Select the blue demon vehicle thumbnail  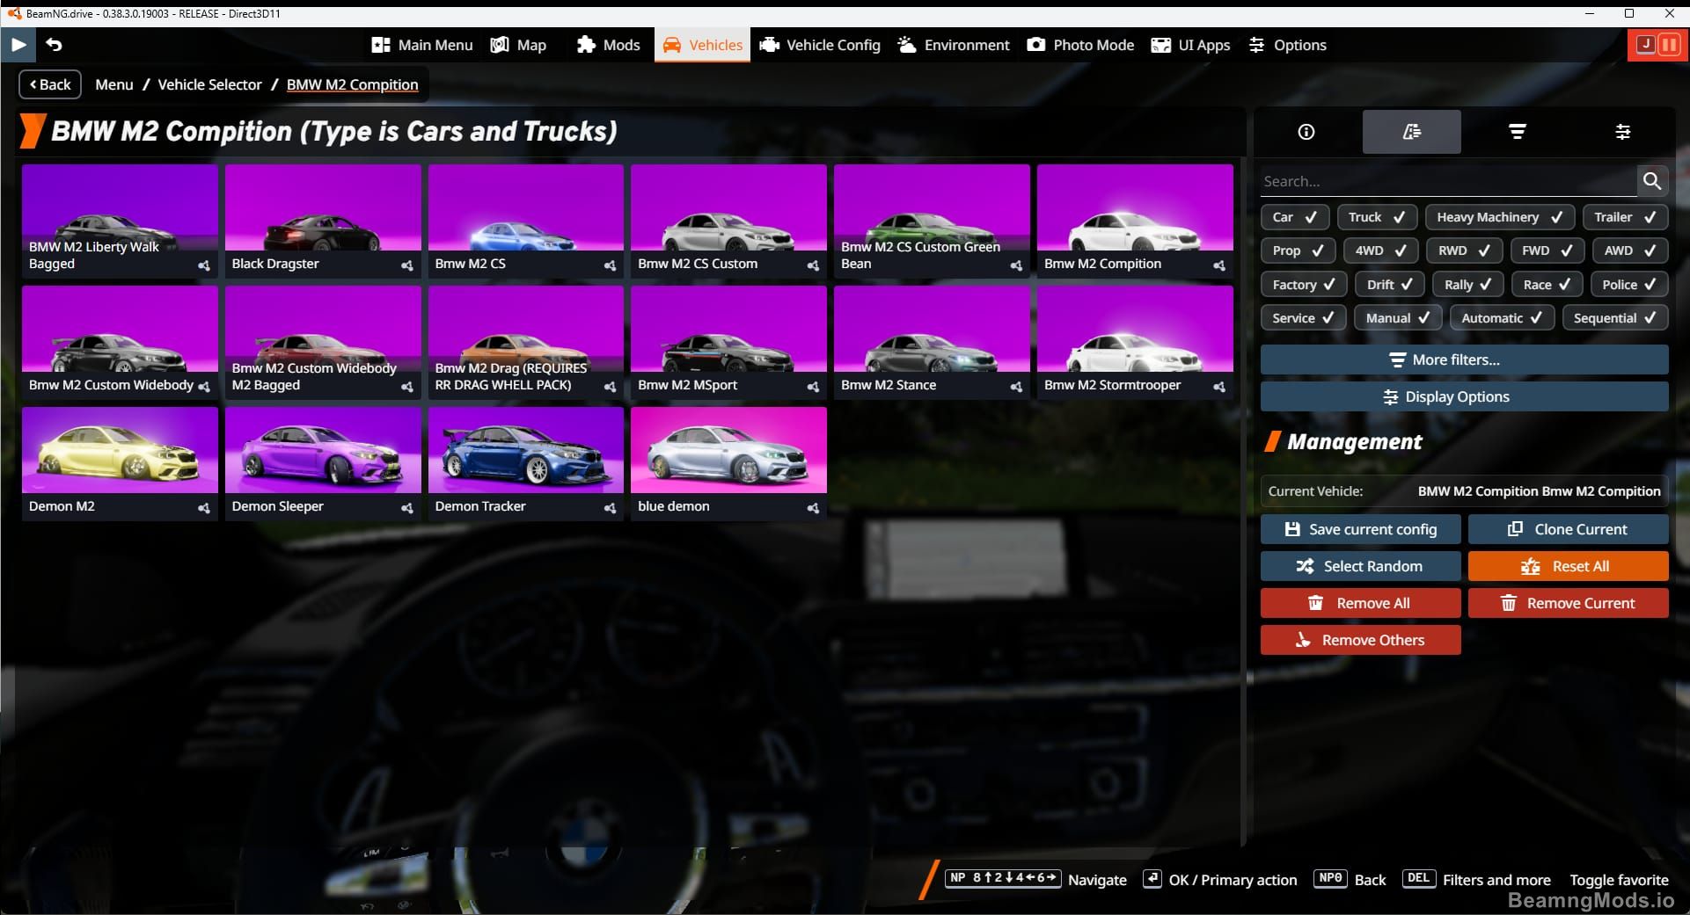point(728,453)
